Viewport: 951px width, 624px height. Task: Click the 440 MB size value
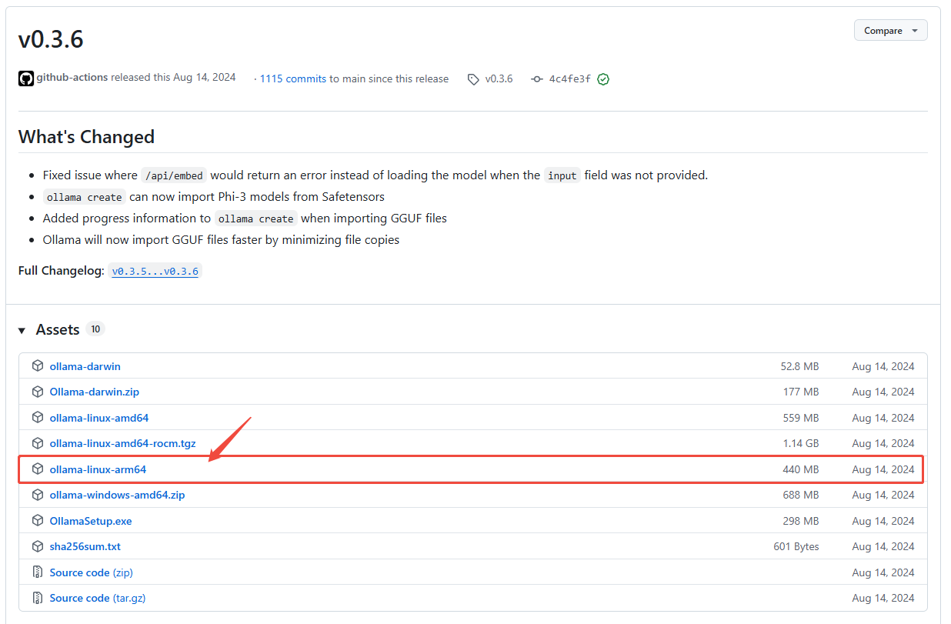click(x=801, y=469)
